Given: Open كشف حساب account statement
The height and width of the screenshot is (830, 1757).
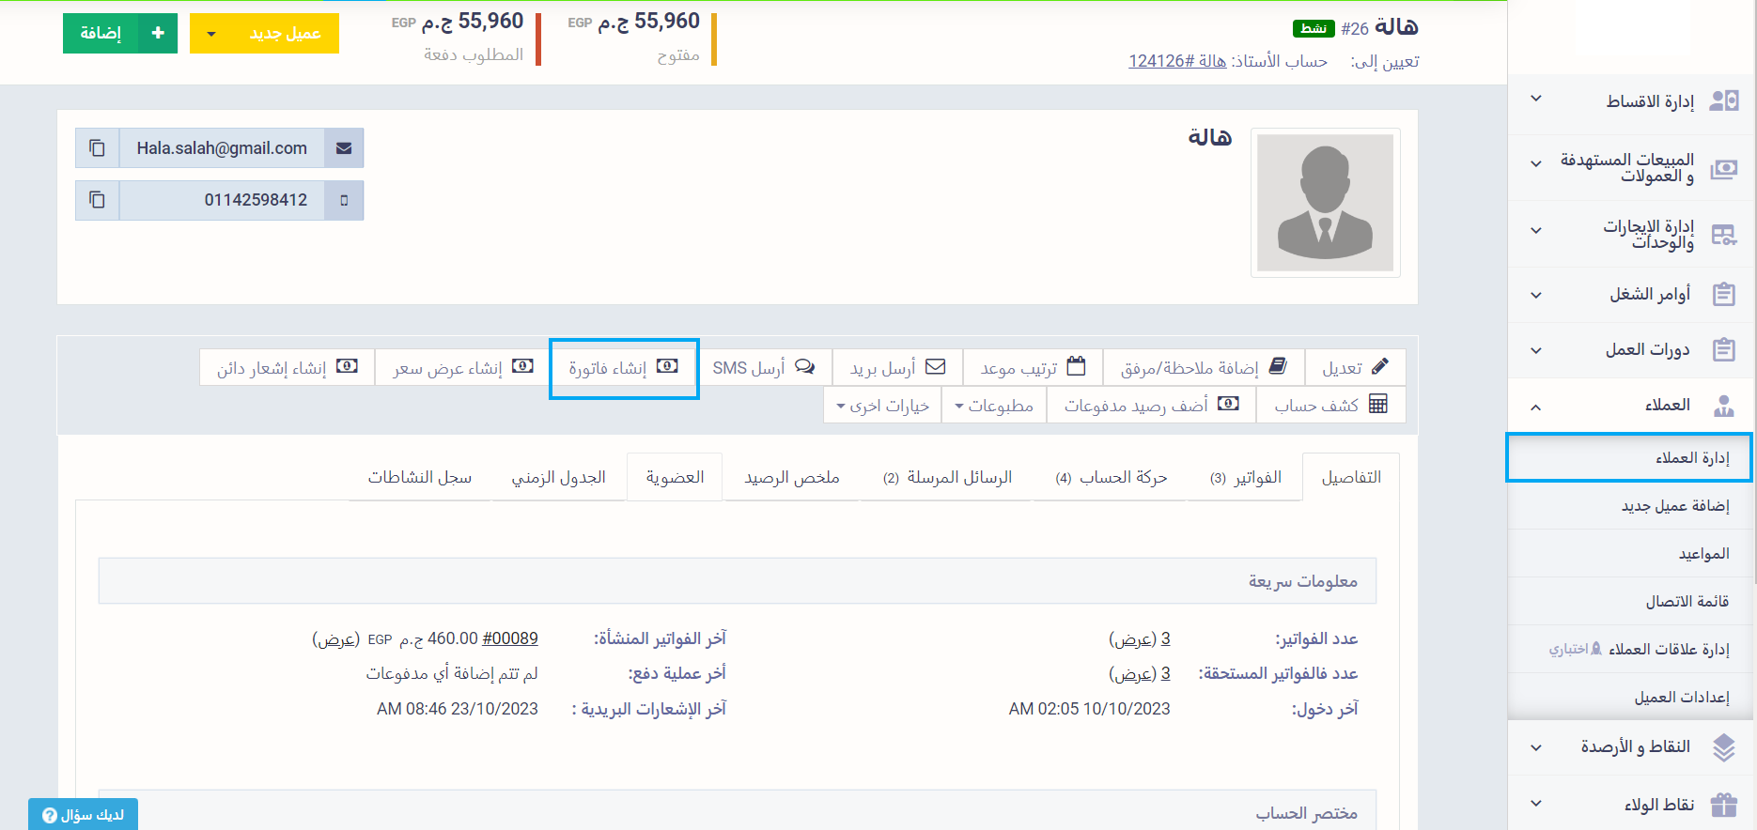Looking at the screenshot, I should click(x=1330, y=405).
